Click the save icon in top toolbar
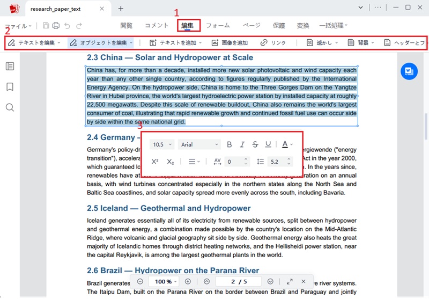The height and width of the screenshot is (299, 429). (46, 26)
